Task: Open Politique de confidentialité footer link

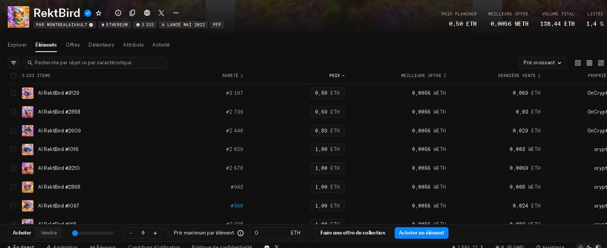Action: click(x=222, y=246)
